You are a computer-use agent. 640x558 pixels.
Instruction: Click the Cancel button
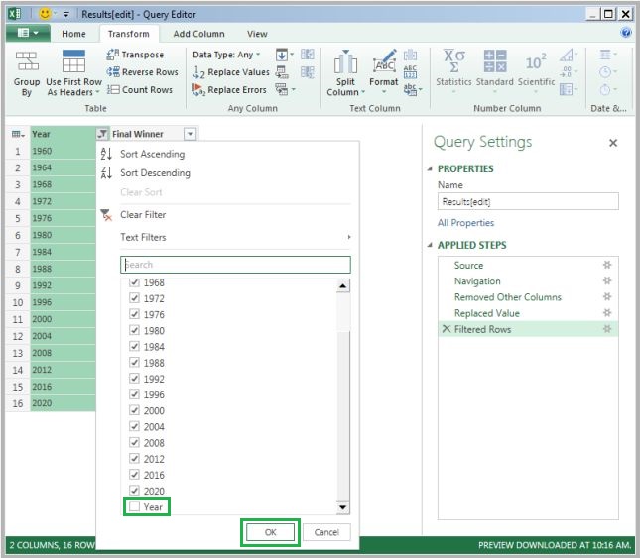pos(326,532)
